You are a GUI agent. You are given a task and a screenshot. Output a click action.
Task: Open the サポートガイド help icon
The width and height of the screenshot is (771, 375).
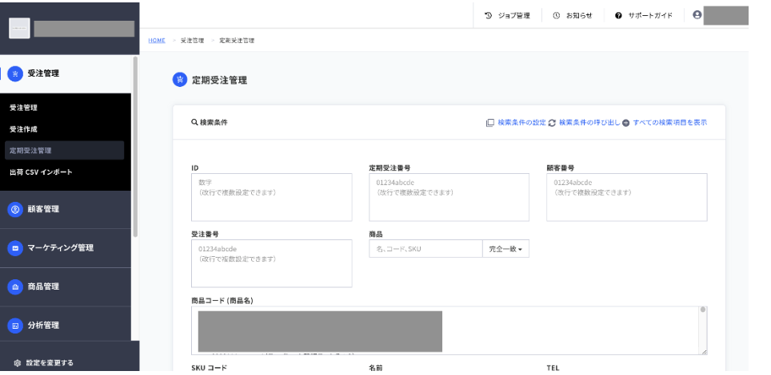coord(618,15)
